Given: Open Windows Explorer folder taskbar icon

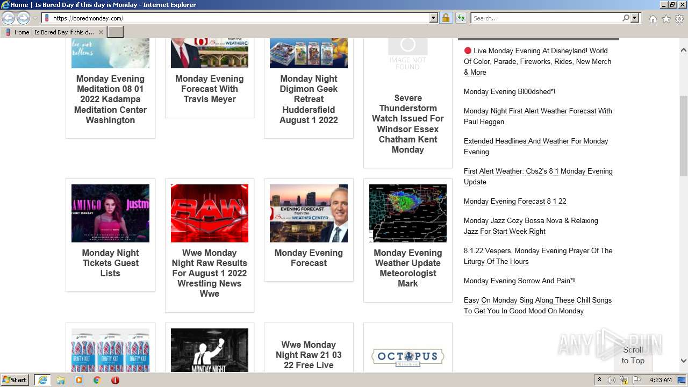Looking at the screenshot, I should [x=61, y=380].
